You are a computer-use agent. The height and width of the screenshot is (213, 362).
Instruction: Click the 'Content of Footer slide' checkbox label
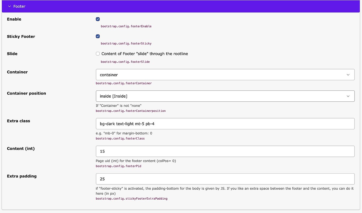(145, 54)
